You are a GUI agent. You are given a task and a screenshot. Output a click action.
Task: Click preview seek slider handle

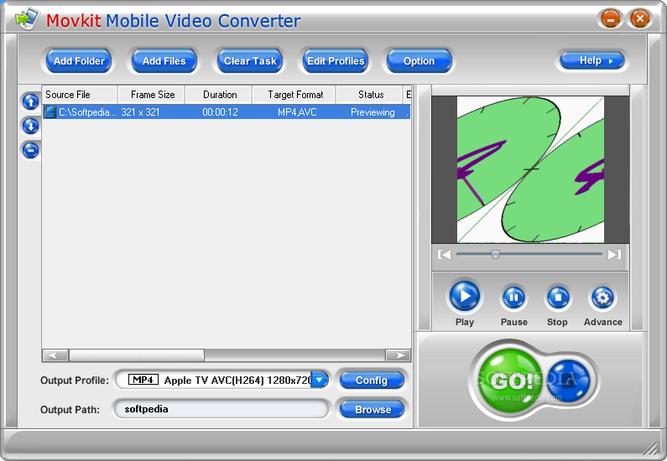coord(495,254)
